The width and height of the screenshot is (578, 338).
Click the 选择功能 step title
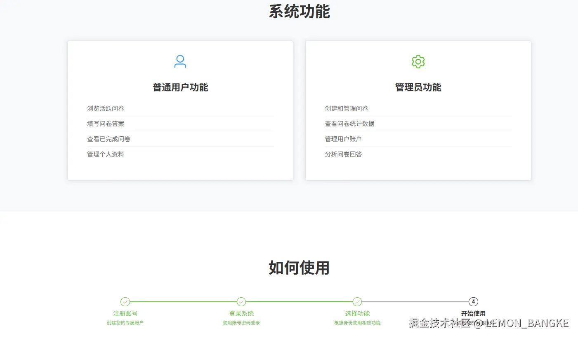pyautogui.click(x=357, y=314)
